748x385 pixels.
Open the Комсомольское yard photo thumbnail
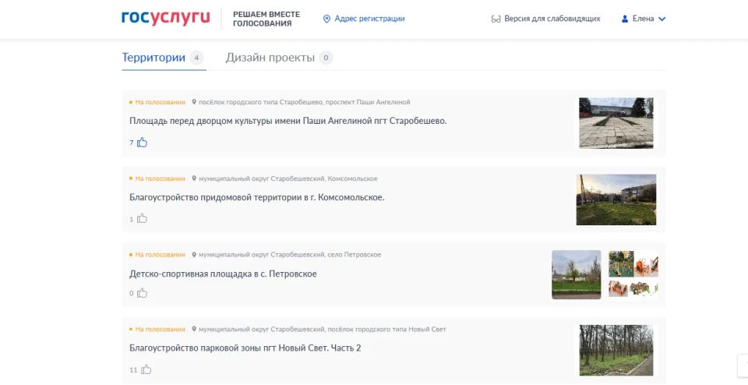pos(616,200)
